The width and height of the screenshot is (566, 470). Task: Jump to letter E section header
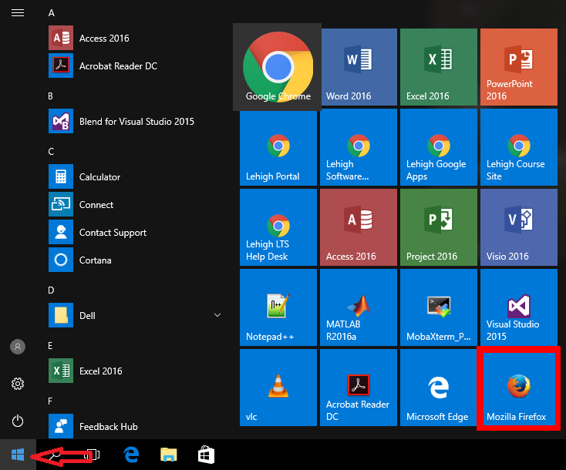point(50,346)
